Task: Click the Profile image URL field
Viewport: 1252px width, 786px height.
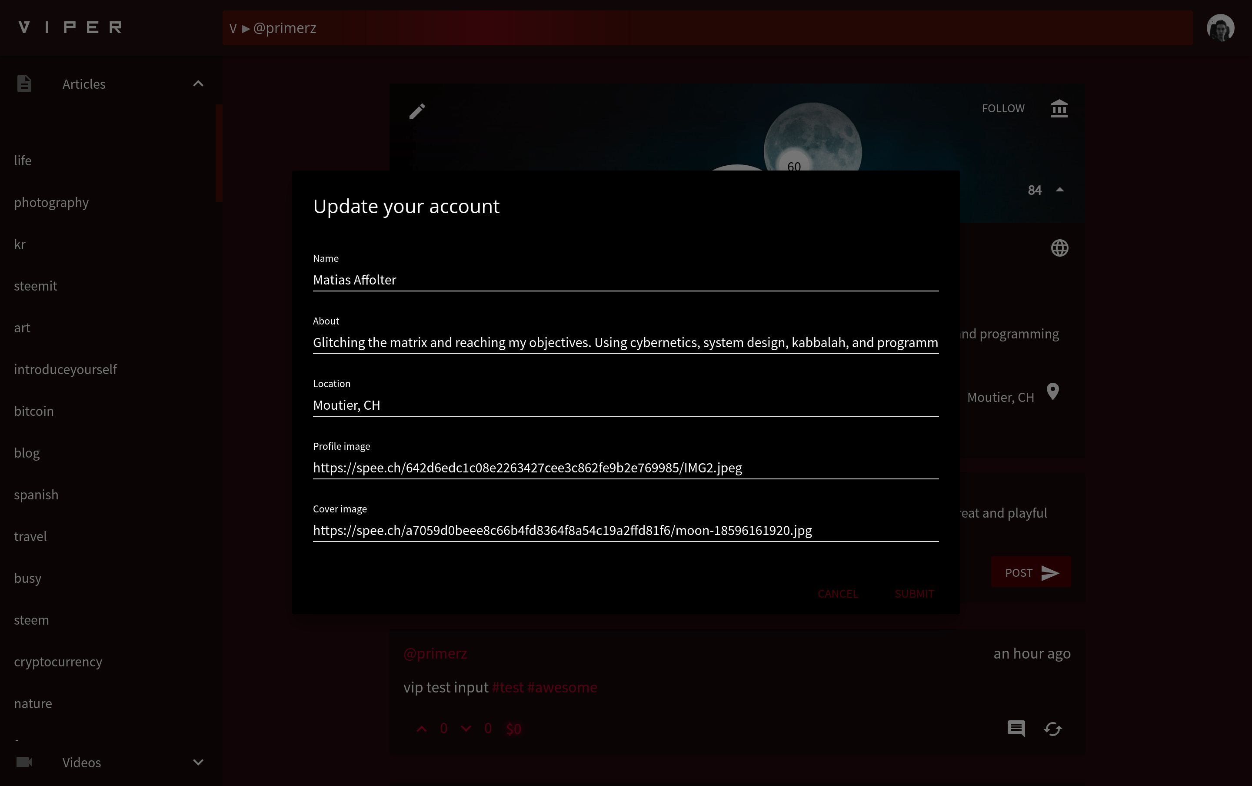Action: tap(626, 468)
